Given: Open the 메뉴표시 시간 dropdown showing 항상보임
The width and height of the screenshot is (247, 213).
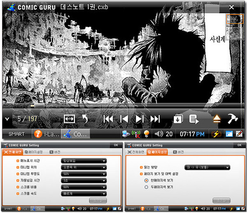Looking at the screenshot, I should pyautogui.click(x=84, y=161).
